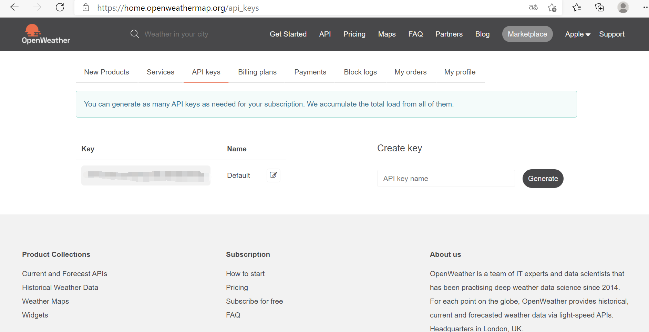649x332 pixels.
Task: Open Weather Maps footer link
Action: click(x=45, y=301)
